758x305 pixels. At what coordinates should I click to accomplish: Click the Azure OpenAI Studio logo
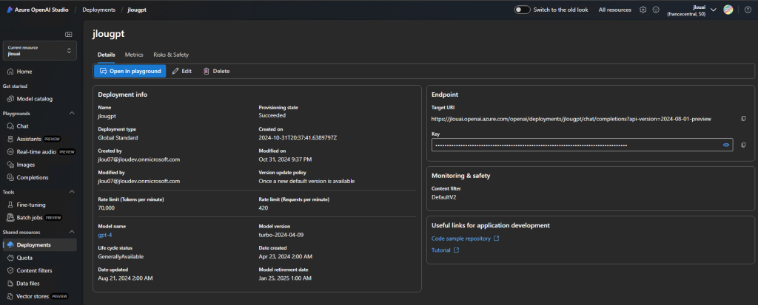click(38, 10)
